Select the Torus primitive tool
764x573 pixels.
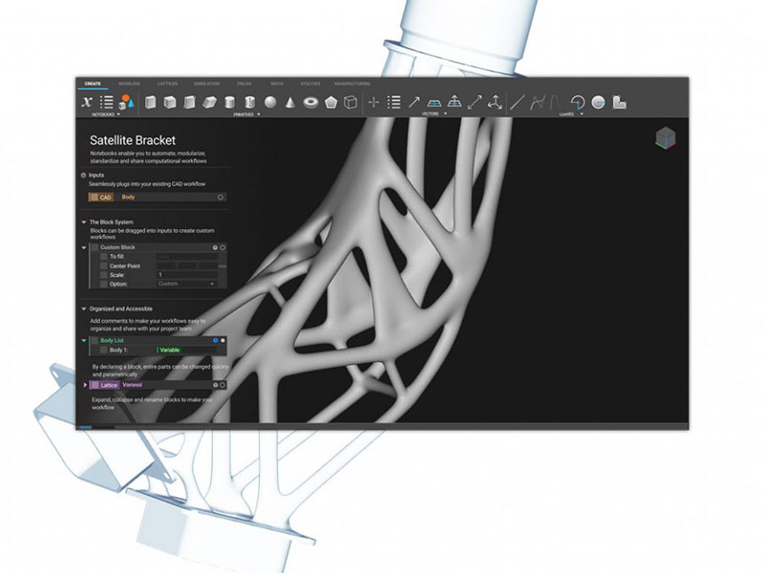pyautogui.click(x=308, y=100)
